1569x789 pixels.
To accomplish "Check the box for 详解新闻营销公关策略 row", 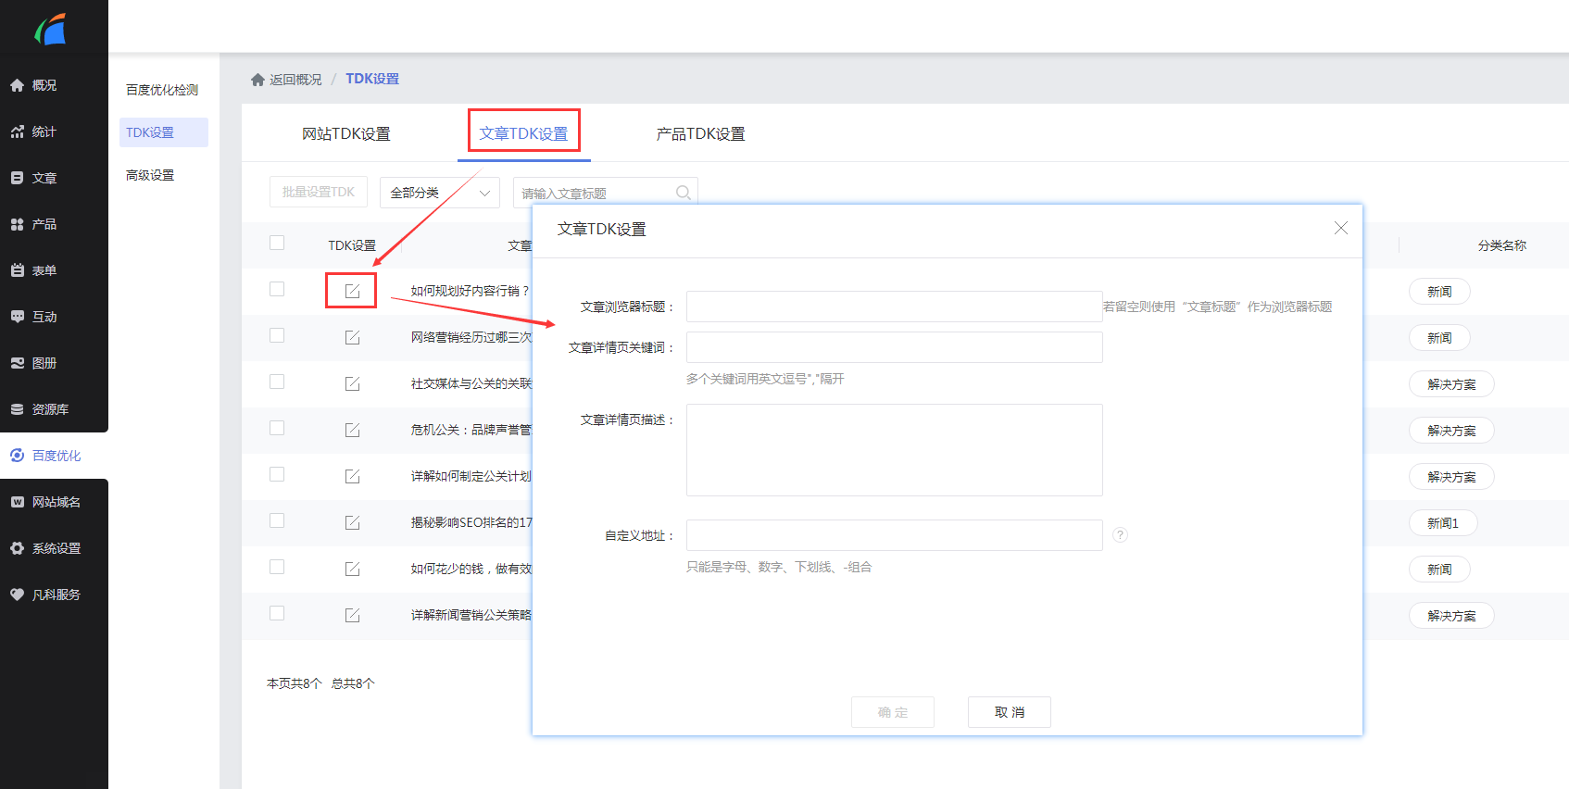I will 277,613.
